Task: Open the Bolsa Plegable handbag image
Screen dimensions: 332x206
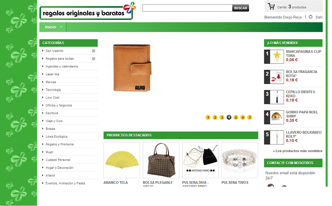Action: pyautogui.click(x=161, y=160)
